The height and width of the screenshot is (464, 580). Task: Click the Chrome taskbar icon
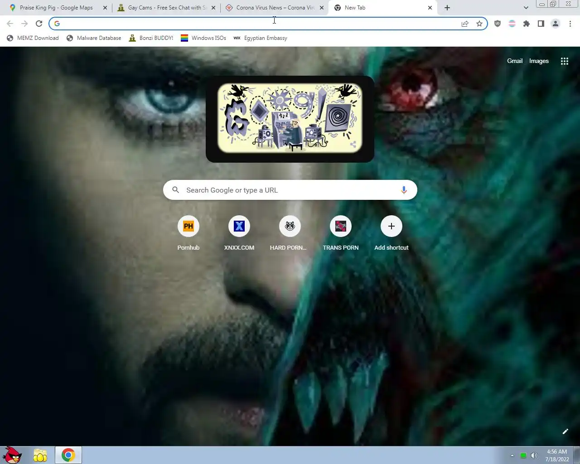point(68,455)
